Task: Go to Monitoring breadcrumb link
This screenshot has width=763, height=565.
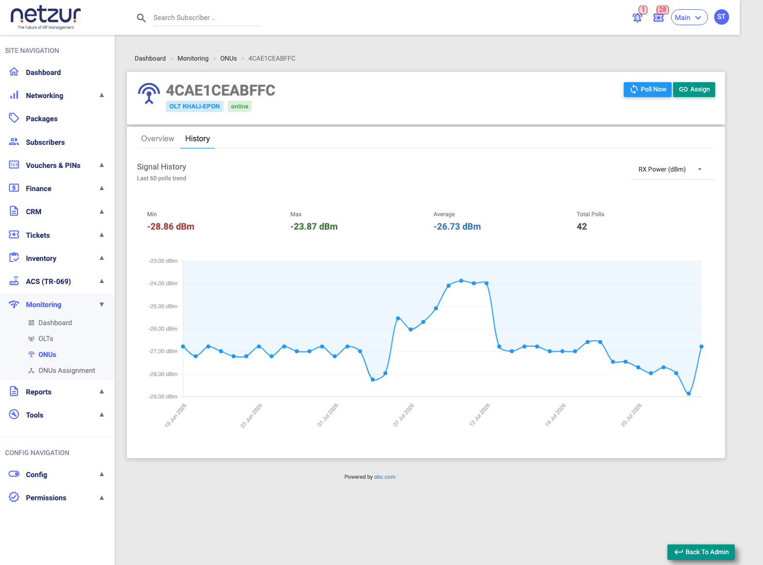Action: click(193, 59)
